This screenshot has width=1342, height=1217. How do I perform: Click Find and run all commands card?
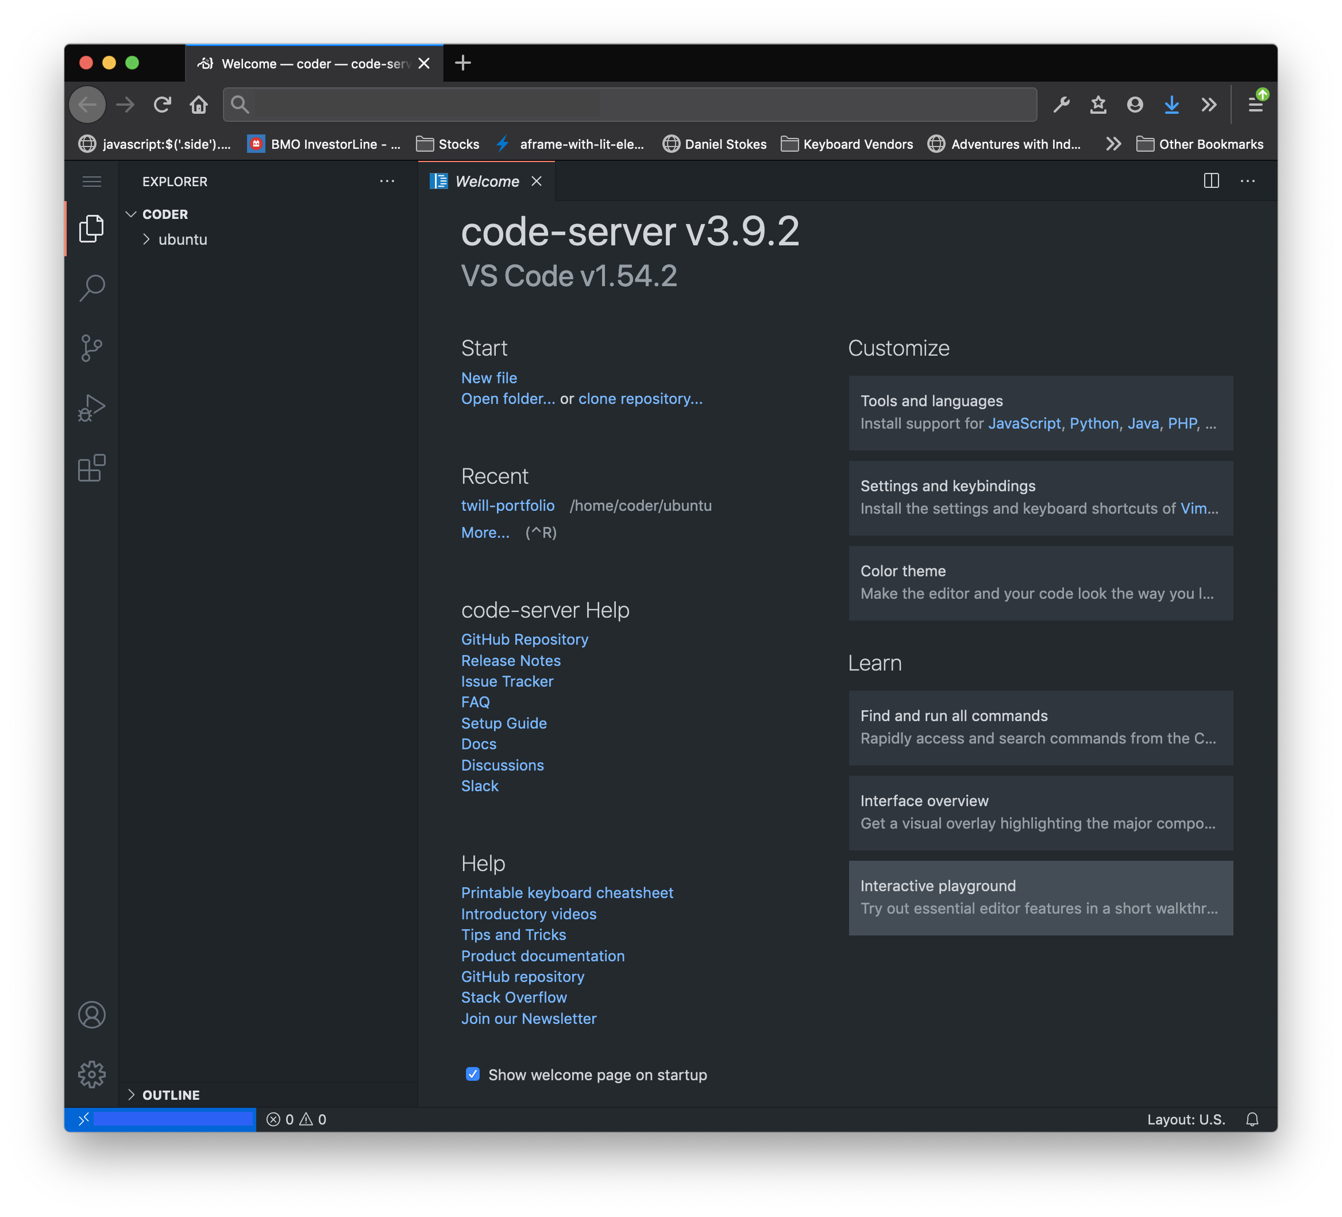1040,727
